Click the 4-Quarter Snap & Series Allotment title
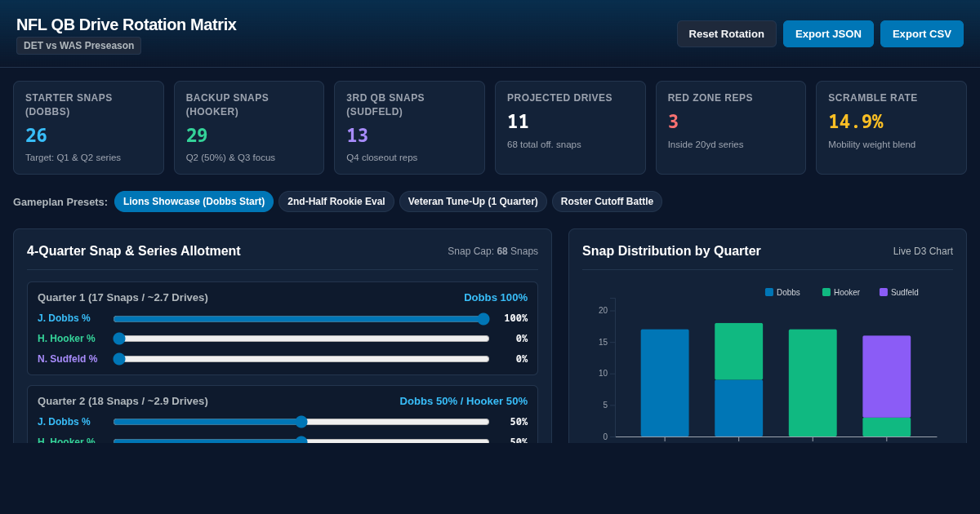Image resolution: width=980 pixels, height=514 pixels. pos(134,251)
